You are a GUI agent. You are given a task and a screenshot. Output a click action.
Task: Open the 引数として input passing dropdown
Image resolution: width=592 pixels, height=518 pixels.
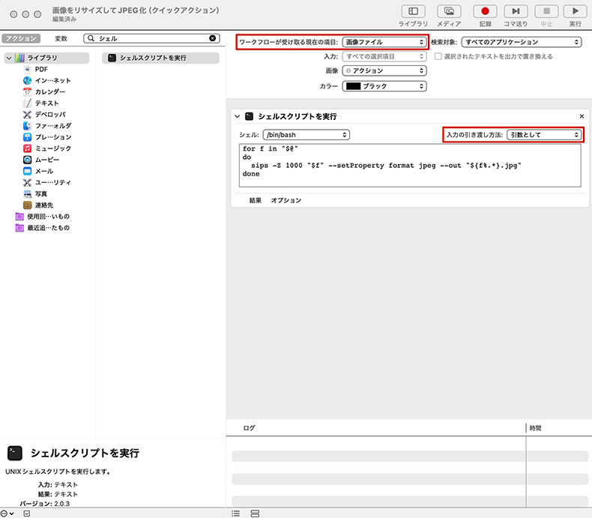544,135
